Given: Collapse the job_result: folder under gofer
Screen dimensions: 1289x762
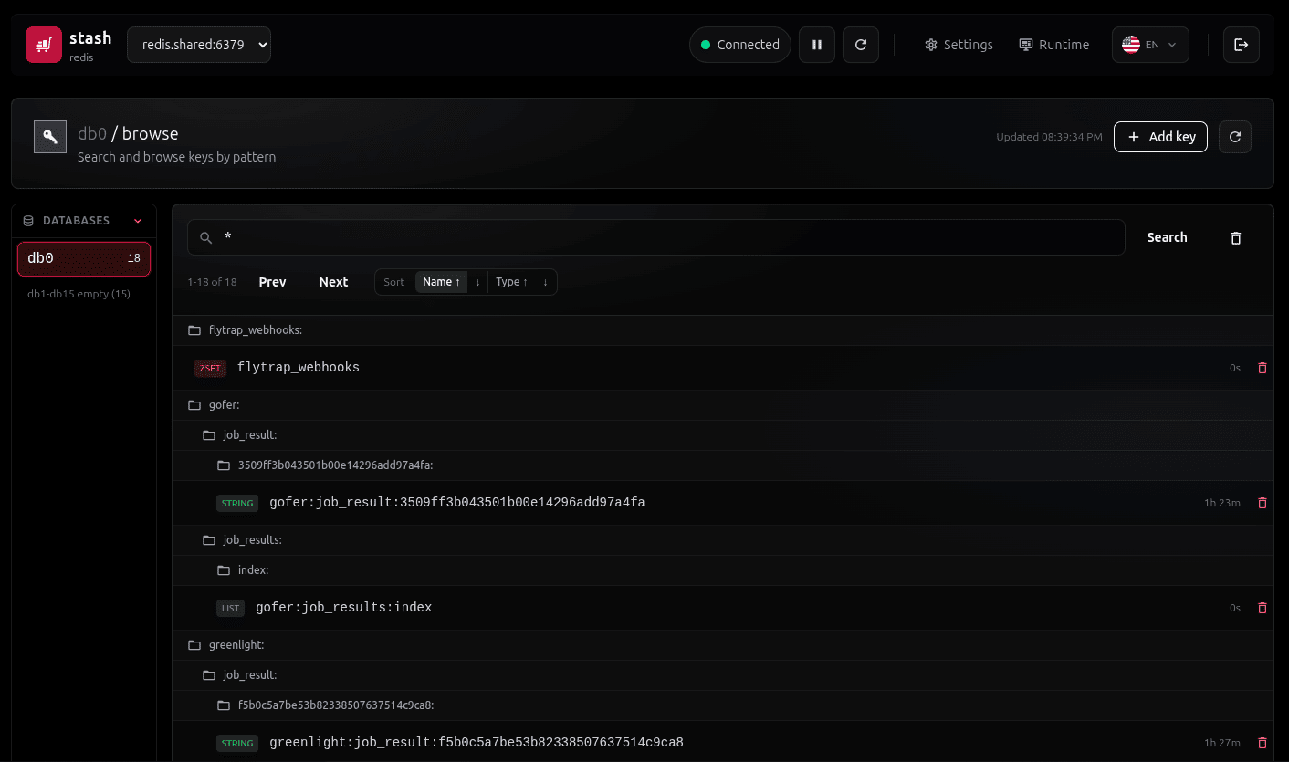Looking at the screenshot, I should click(722, 435).
